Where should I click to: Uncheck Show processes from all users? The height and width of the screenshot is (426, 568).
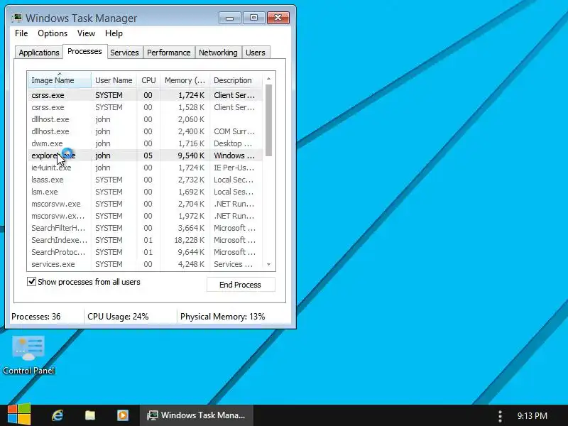click(32, 281)
